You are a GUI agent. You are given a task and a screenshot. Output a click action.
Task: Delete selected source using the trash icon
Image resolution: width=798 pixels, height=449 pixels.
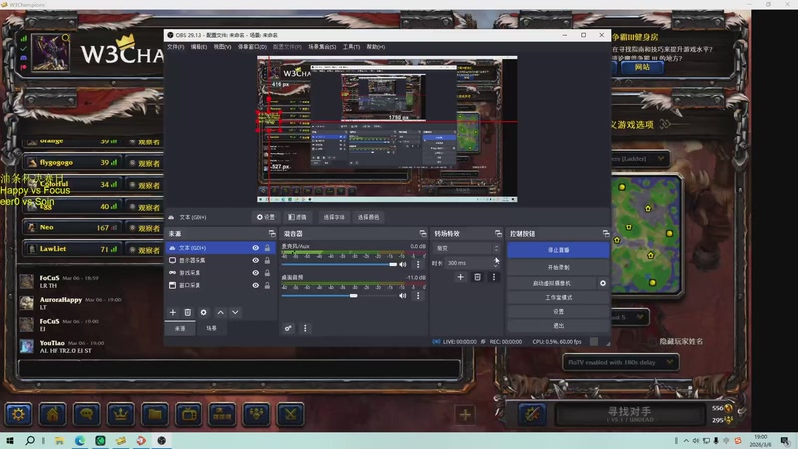click(x=188, y=312)
